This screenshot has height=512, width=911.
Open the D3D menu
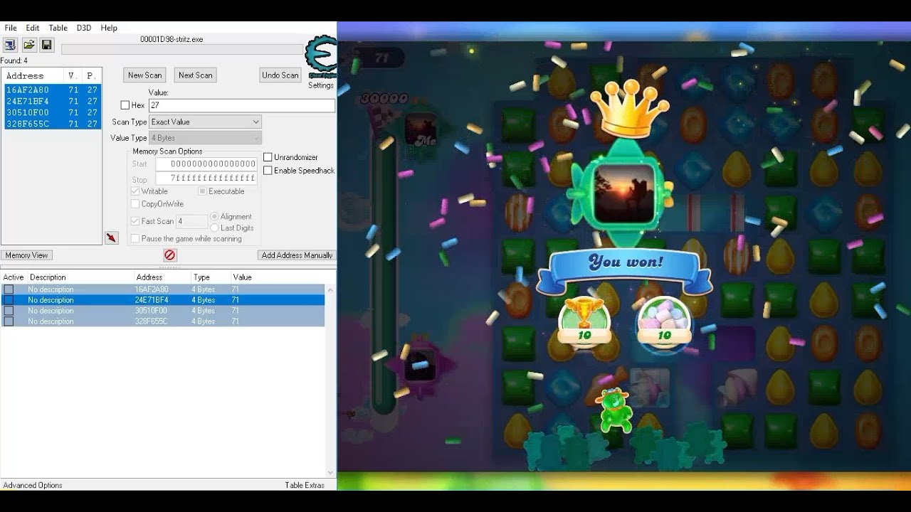coord(84,28)
